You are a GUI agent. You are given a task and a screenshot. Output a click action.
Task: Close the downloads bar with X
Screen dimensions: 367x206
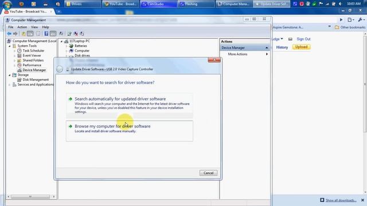pyautogui.click(x=362, y=200)
